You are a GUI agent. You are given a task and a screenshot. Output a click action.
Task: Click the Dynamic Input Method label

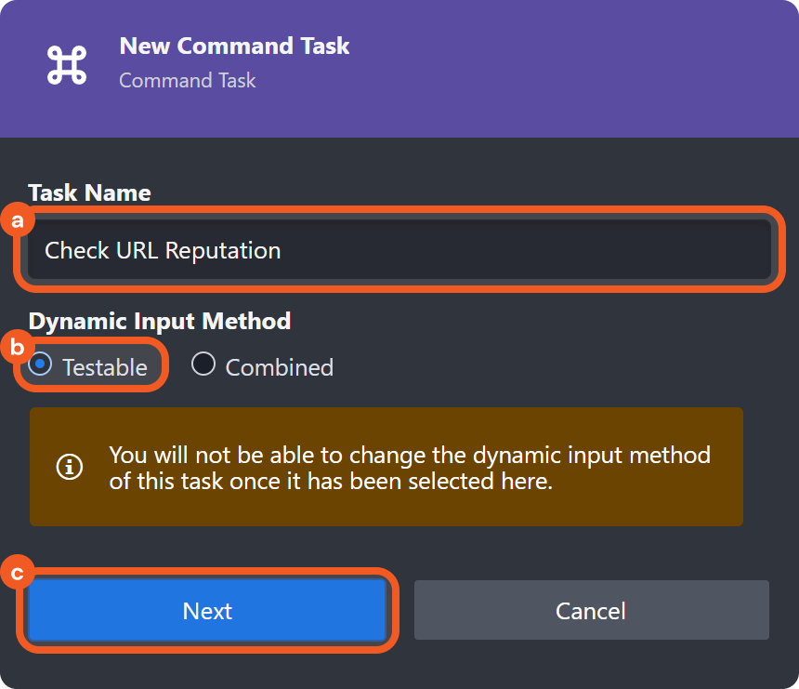coord(160,321)
